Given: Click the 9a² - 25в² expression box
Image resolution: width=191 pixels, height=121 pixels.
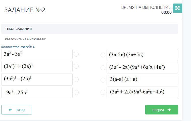Looking at the screenshot, I should click(x=37, y=93).
